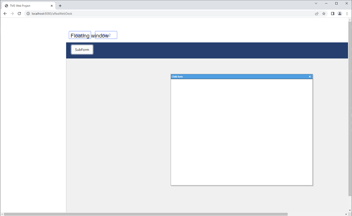This screenshot has height=216, width=352.
Task: Expand window controls chevron near minimize button
Action: tap(316, 3)
